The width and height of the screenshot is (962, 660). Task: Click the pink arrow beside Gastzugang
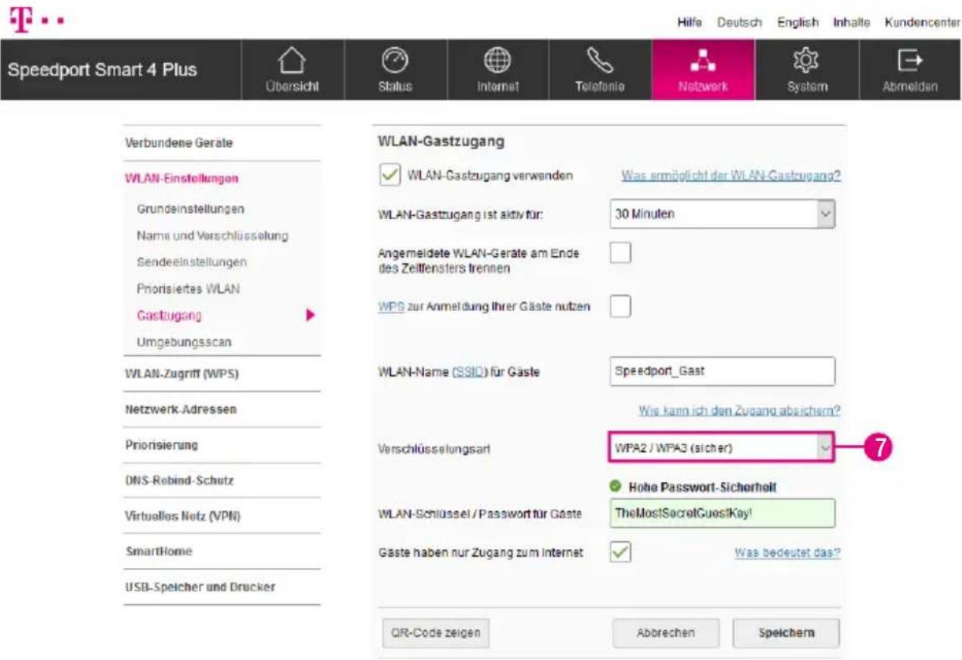[x=310, y=316]
